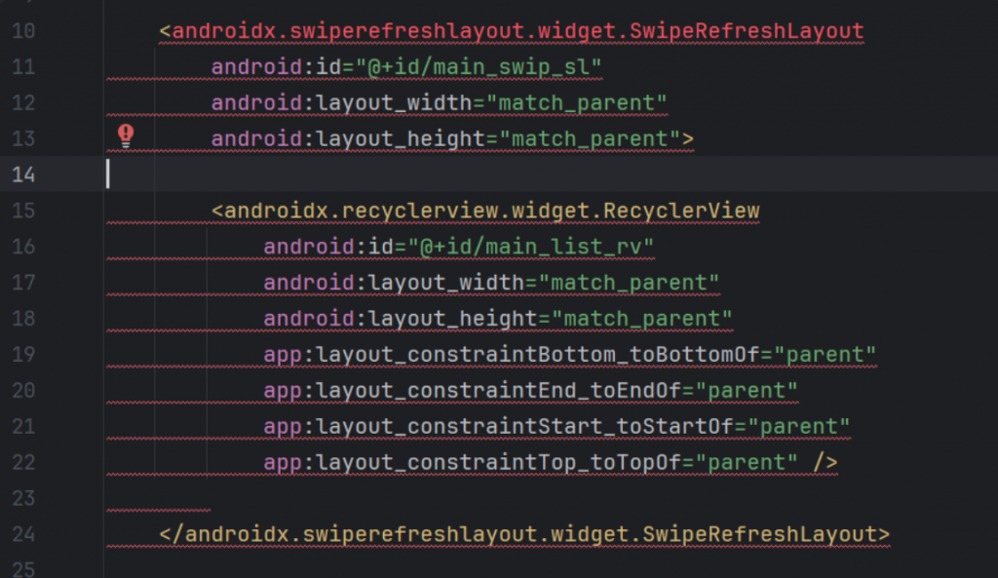Click line number 24 in gutter
This screenshot has height=578, width=998.
pyautogui.click(x=23, y=534)
